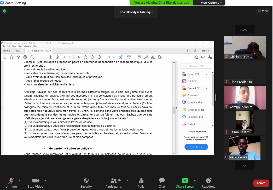This screenshot has height=190, width=273.
Task: Stop Video camera toggle
Action: [35, 183]
